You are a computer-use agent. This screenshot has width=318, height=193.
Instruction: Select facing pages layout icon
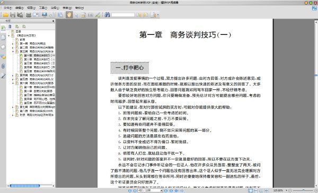pyautogui.click(x=261, y=190)
